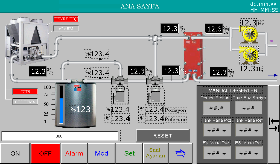Viewport: 280px width, 164px height.
Task: Open the Mod page
Action: 101,153
